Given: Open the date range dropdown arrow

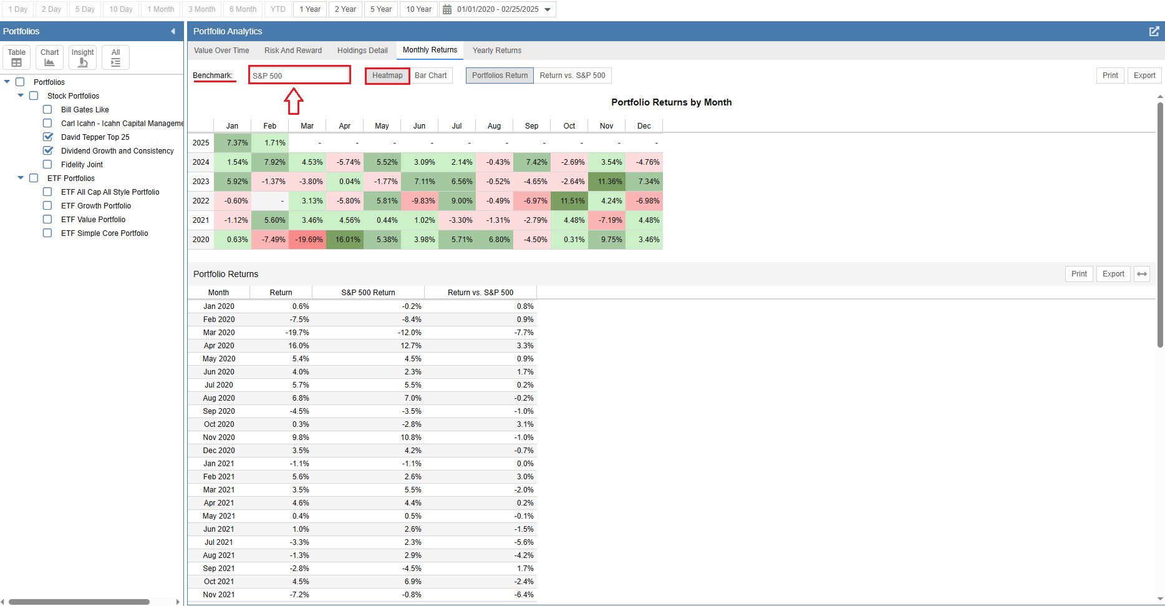Looking at the screenshot, I should (x=548, y=9).
